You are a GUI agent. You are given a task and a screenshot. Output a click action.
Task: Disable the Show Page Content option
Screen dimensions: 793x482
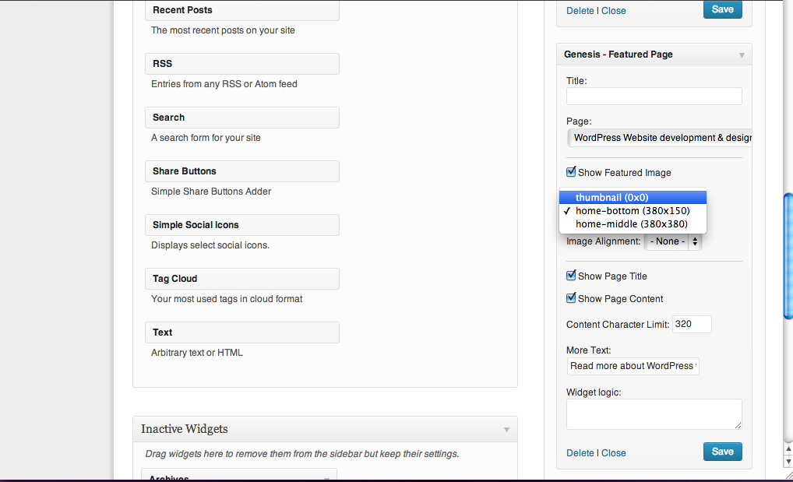[572, 298]
